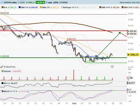The width and height of the screenshot is (140, 105).
Task: Click the RSI indicator black swatch icon
Action: click(x=3, y=83)
